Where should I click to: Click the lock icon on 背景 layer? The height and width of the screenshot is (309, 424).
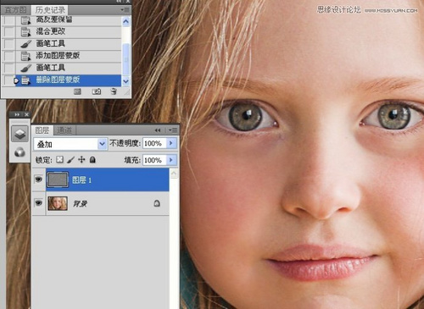(157, 203)
